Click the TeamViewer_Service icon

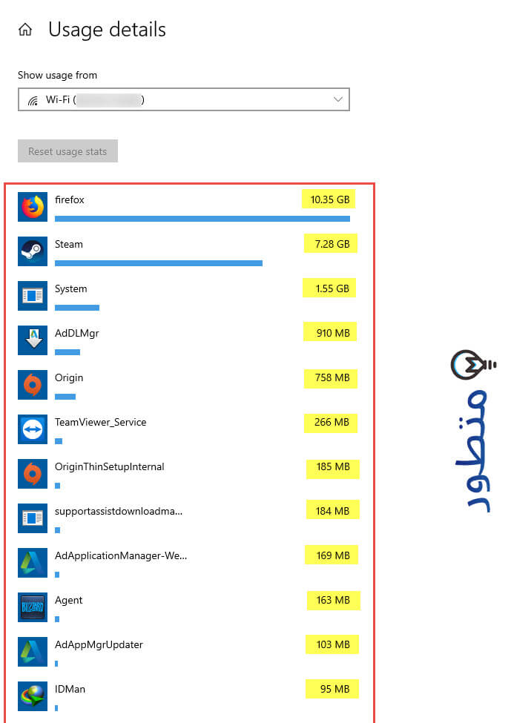click(33, 429)
